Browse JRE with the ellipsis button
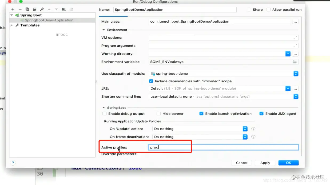The width and height of the screenshot is (330, 185). click(295, 89)
